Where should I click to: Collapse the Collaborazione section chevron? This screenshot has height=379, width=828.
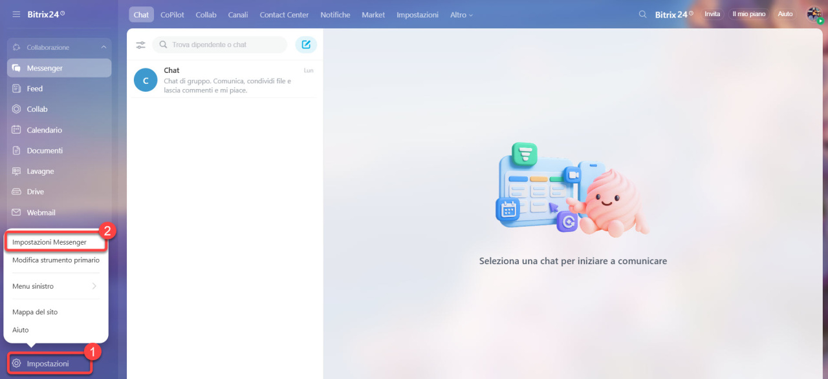click(103, 47)
